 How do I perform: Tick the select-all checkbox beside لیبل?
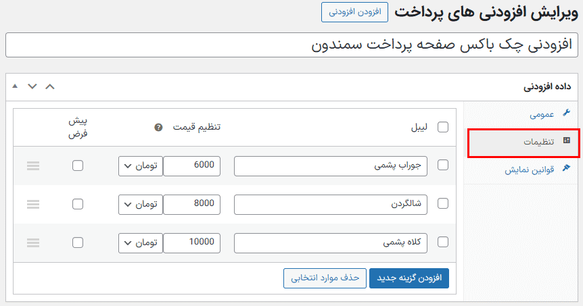443,127
